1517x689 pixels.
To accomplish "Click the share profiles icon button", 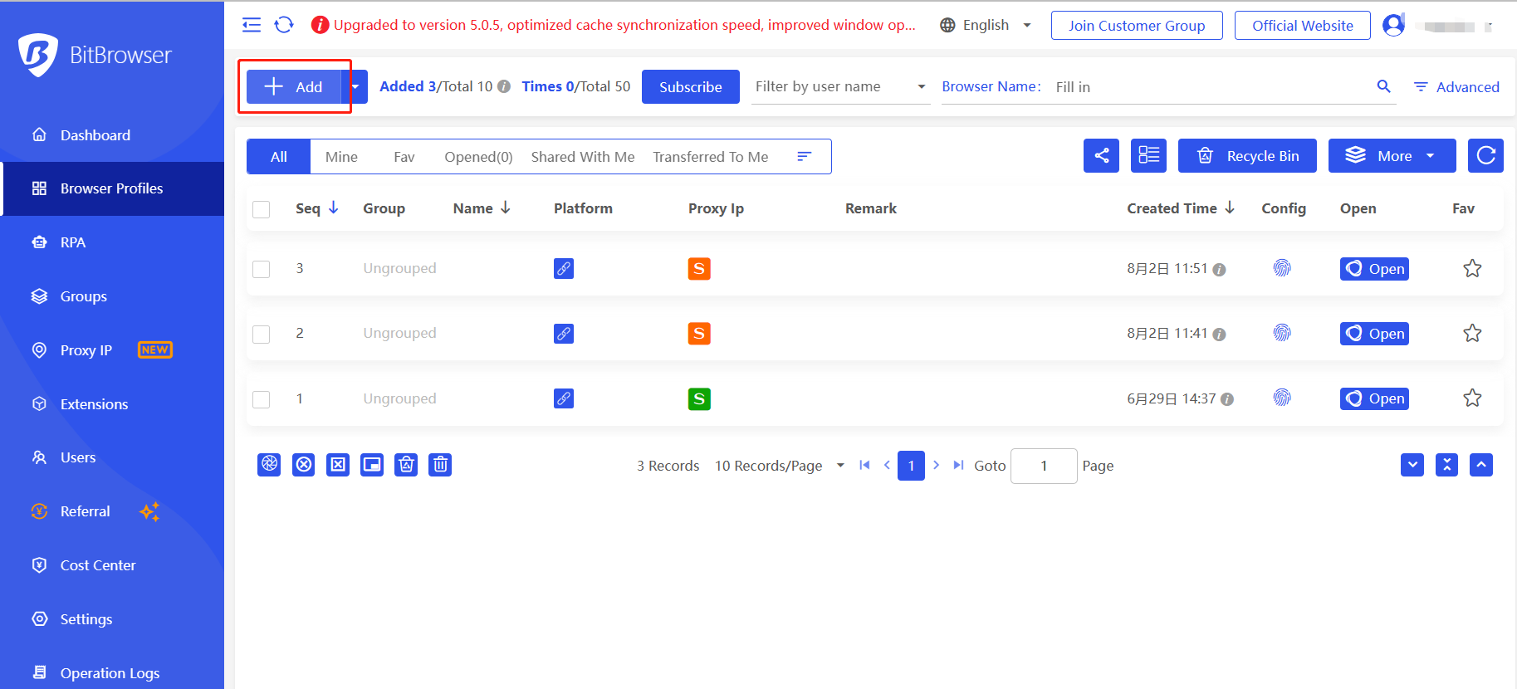I will click(x=1101, y=156).
